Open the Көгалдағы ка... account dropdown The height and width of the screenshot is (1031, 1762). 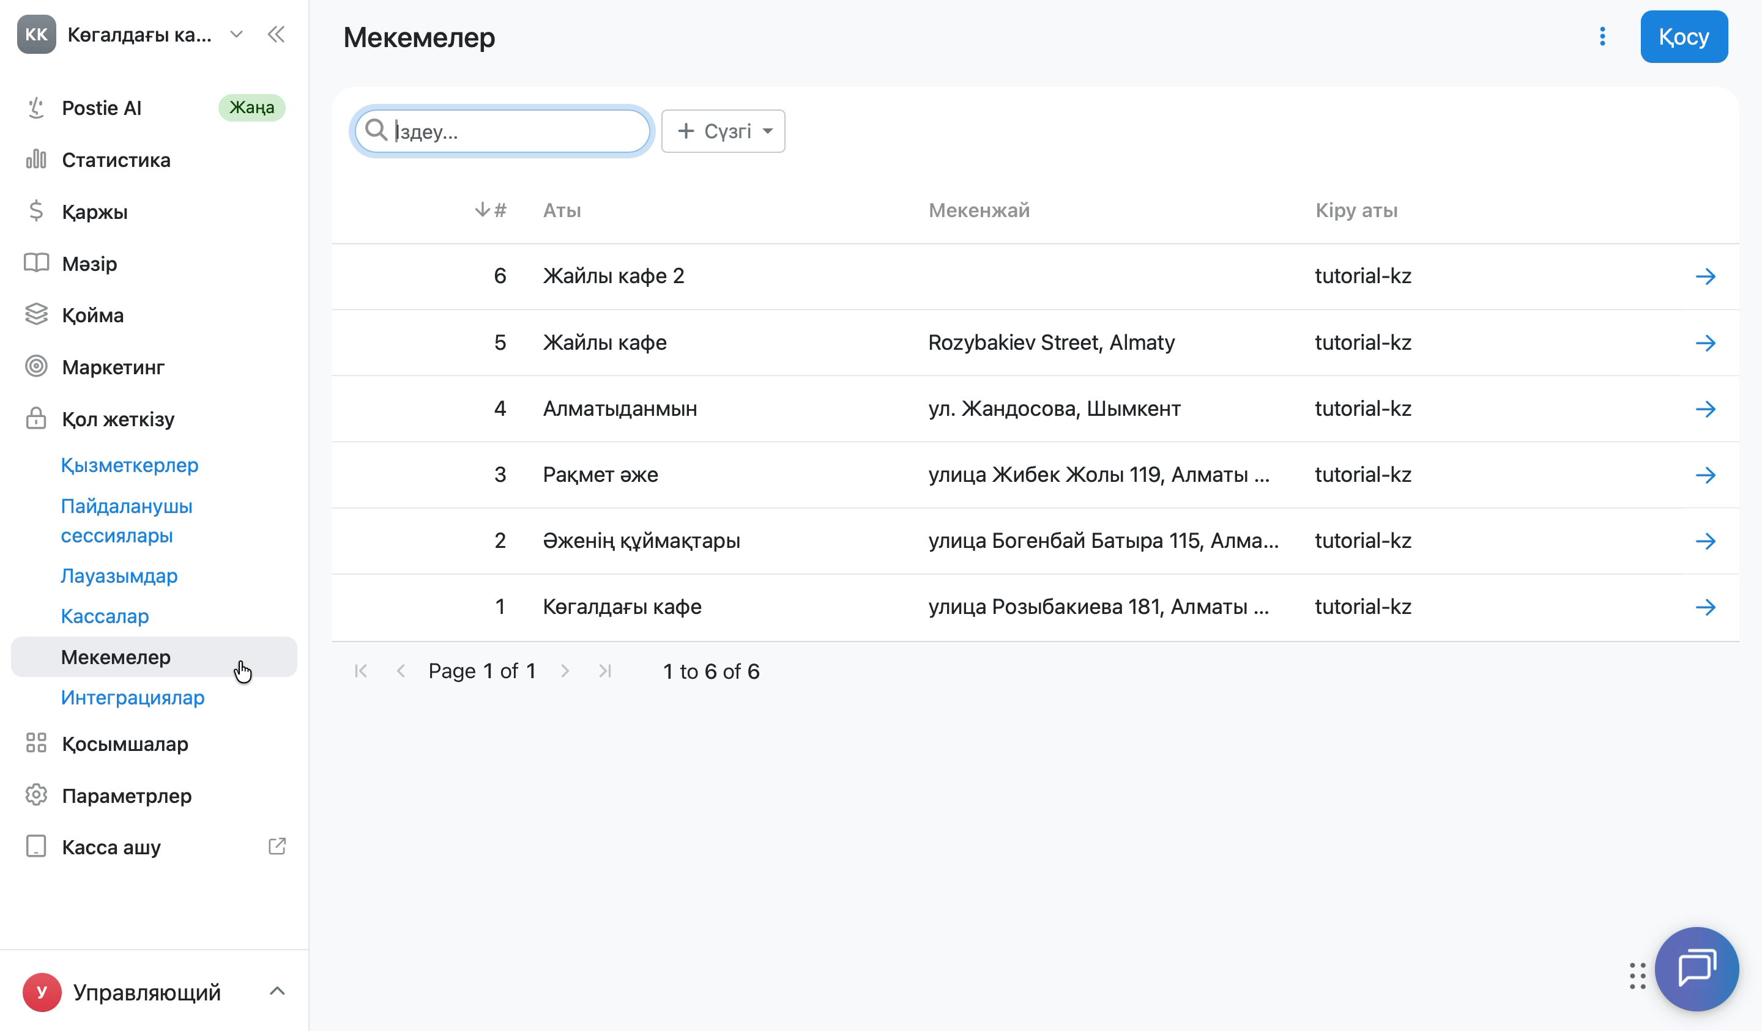pos(132,34)
